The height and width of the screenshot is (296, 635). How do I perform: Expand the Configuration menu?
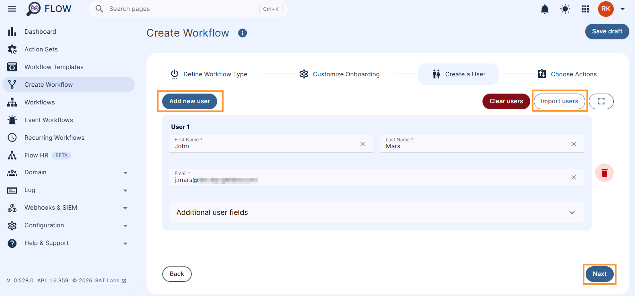coord(125,226)
